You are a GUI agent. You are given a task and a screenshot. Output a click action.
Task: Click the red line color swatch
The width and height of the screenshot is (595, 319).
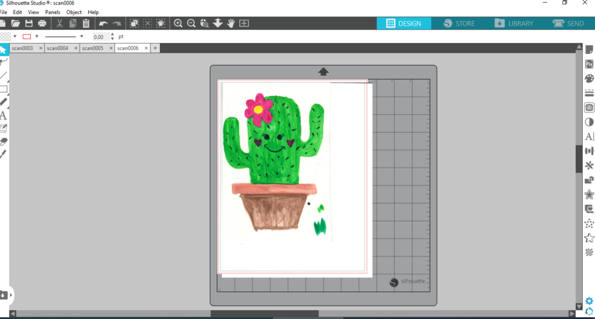point(27,37)
